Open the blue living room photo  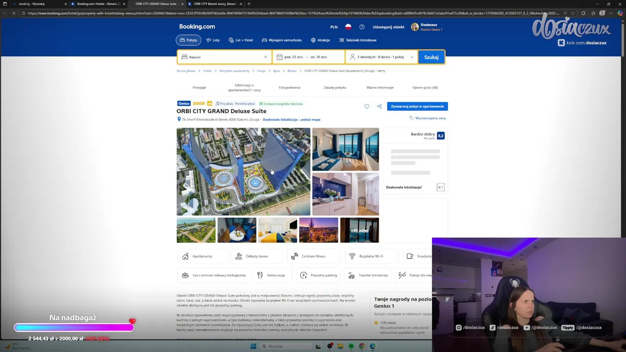pyautogui.click(x=346, y=150)
